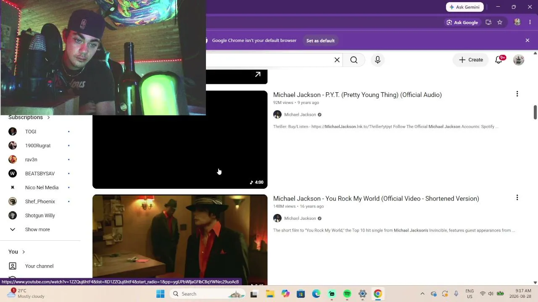Open the Chrome three-dot menu
Image resolution: width=538 pixels, height=302 pixels.
pyautogui.click(x=530, y=22)
